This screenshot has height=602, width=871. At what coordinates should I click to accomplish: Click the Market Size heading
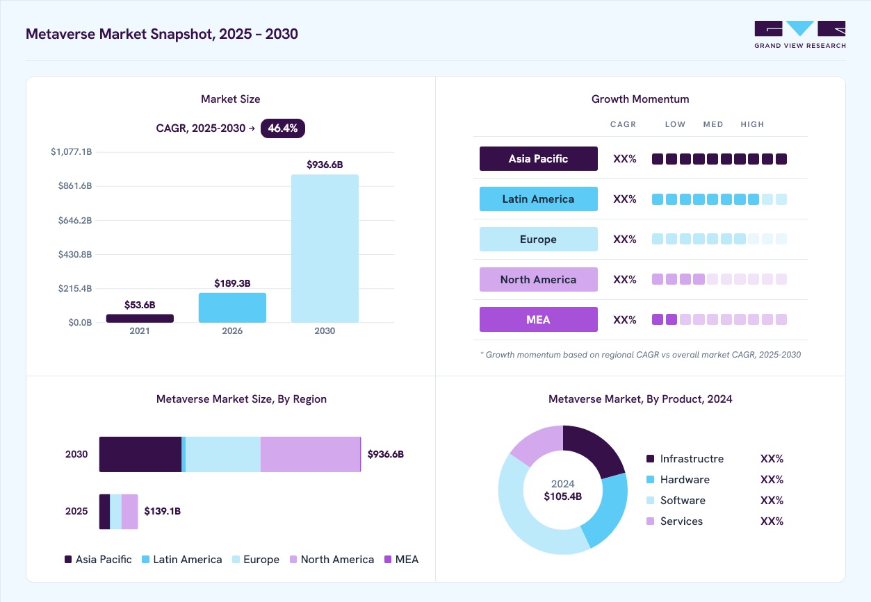coord(231,99)
